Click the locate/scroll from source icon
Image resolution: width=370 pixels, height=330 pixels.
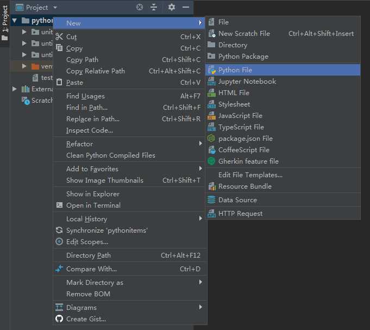pos(140,7)
